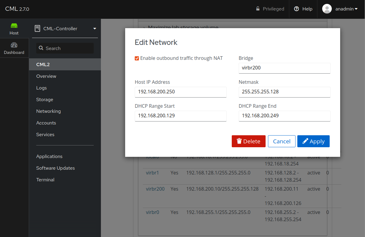Open the anadmin user menu arrow

[356, 9]
